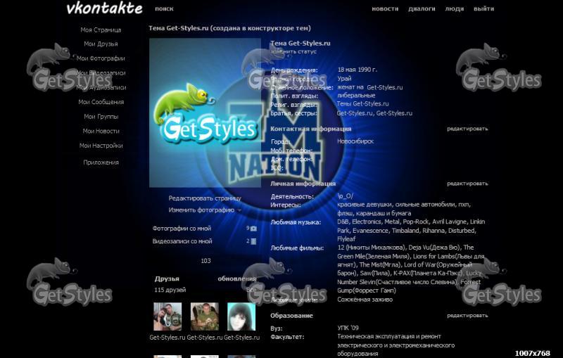563x358 pixels.
Task: Open the profile avatar picture
Action: [205, 113]
